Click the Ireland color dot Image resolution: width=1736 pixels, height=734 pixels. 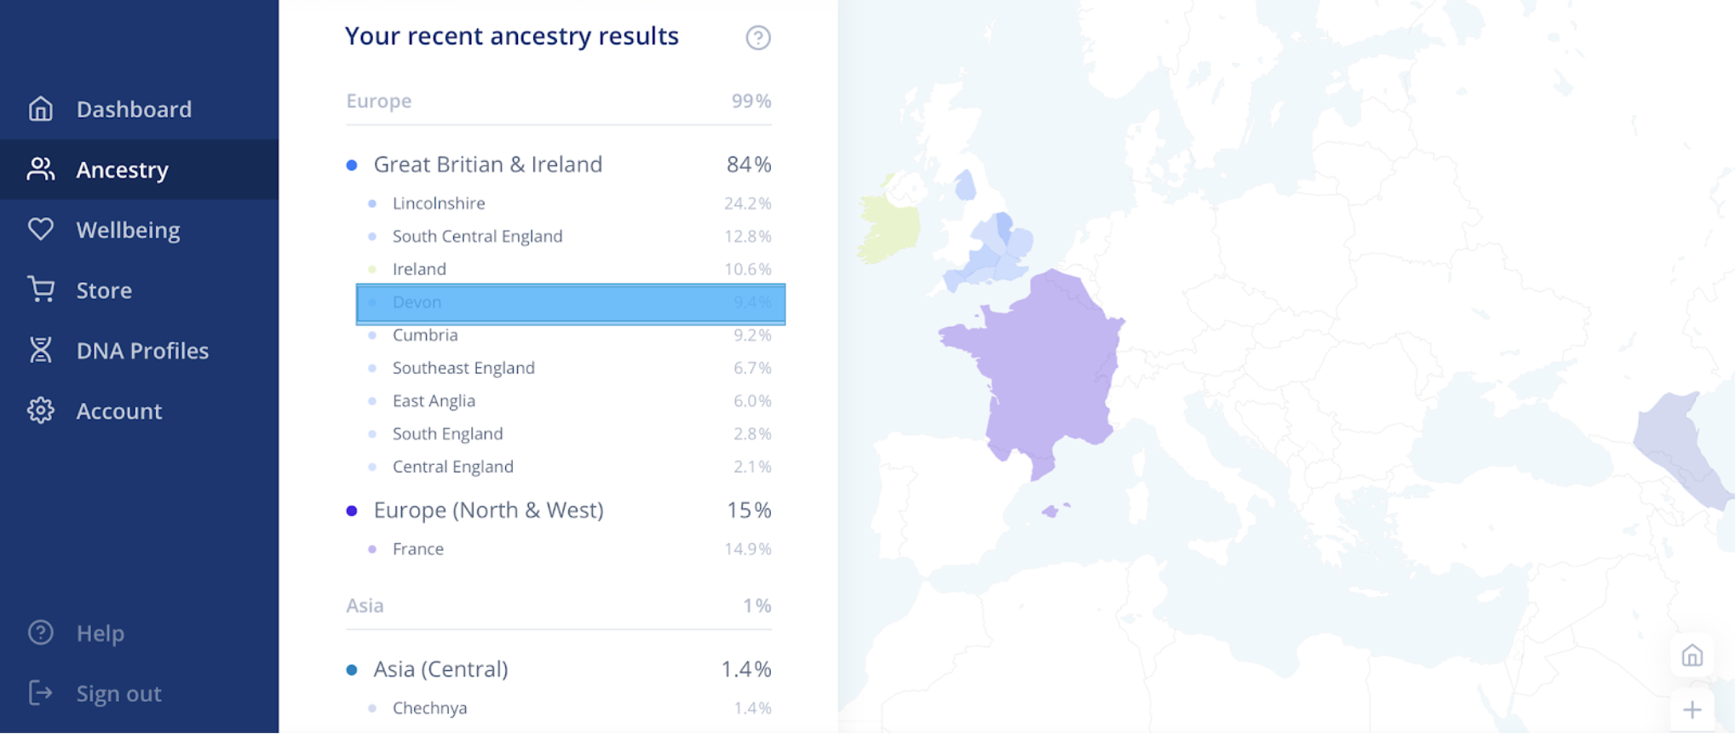click(x=372, y=269)
